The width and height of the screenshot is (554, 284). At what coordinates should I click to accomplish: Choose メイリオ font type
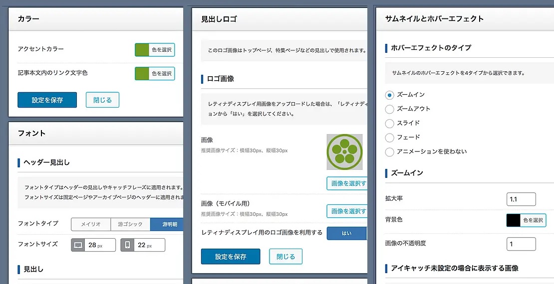click(91, 224)
